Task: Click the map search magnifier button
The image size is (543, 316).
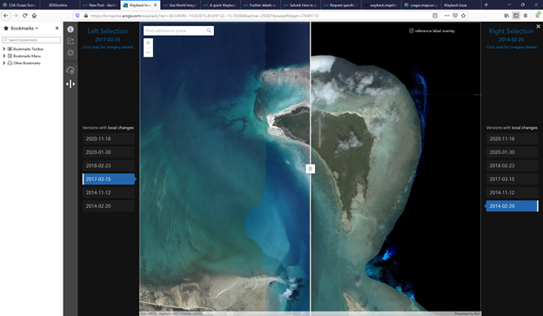Action: point(209,30)
